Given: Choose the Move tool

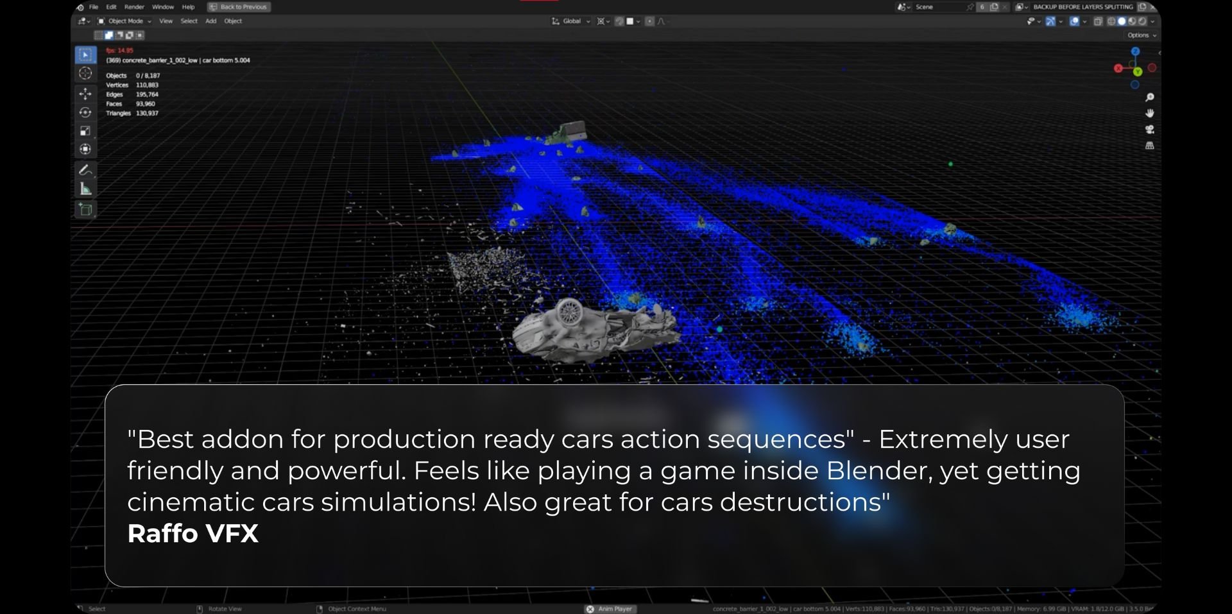Looking at the screenshot, I should click(x=85, y=94).
